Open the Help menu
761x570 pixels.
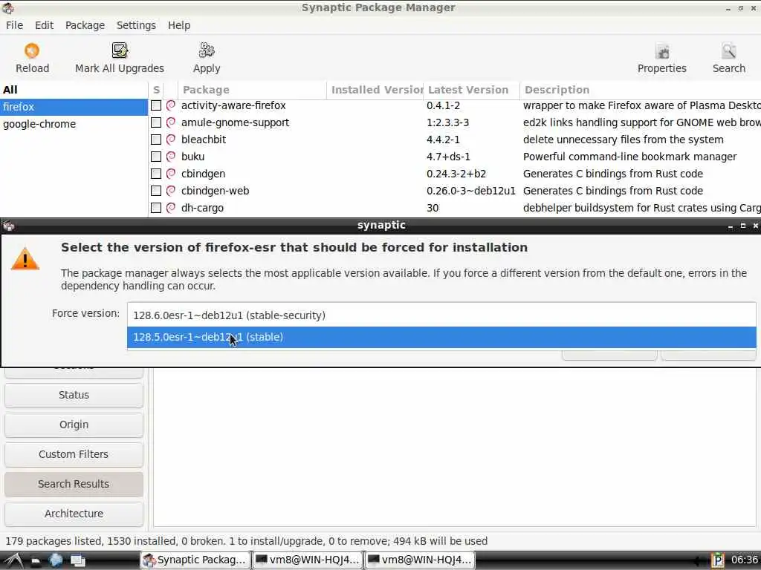point(179,25)
